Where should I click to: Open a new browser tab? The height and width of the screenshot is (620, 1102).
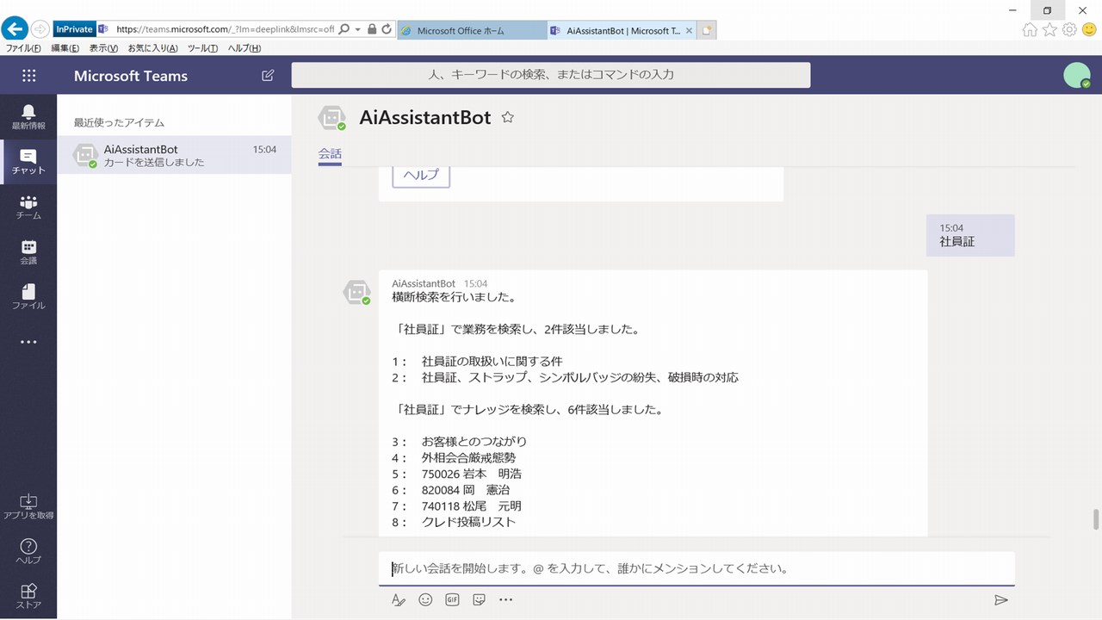click(x=708, y=30)
